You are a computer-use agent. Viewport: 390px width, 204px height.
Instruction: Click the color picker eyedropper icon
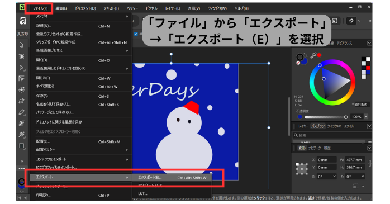313,55
